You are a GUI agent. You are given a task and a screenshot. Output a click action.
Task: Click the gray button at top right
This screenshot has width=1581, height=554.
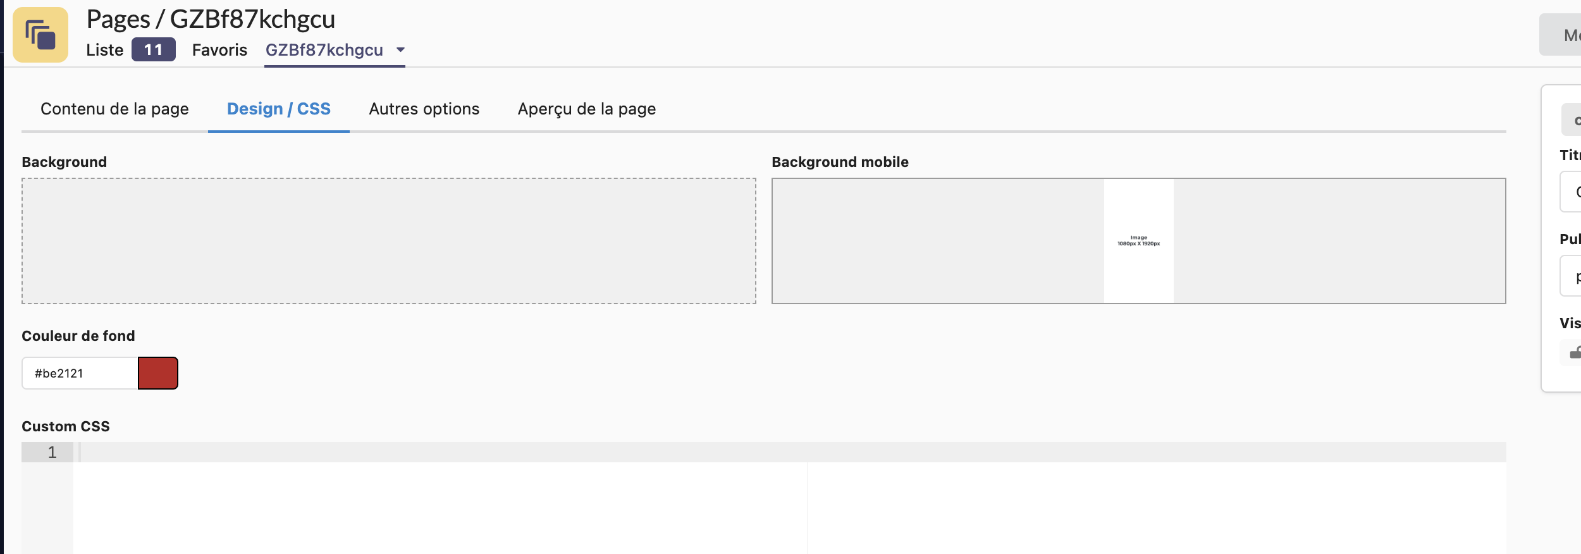click(1562, 35)
